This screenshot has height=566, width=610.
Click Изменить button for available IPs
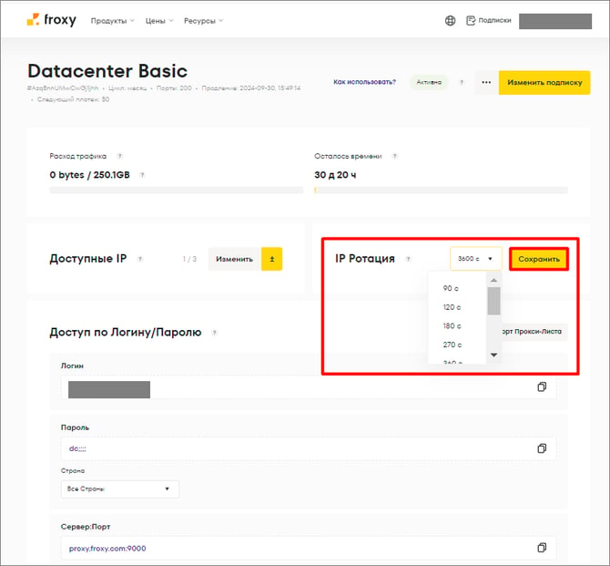(235, 259)
